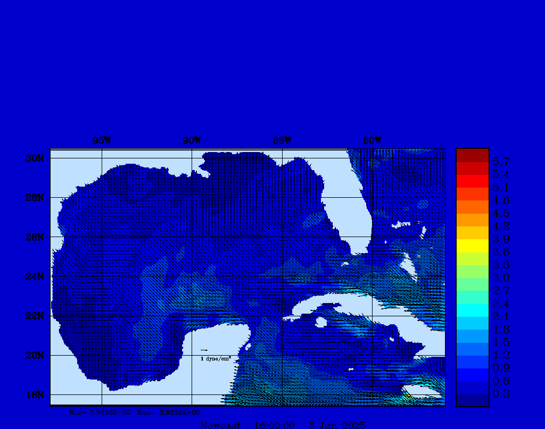Click the 5.7 value on the color scale
Image resolution: width=545 pixels, height=429 pixels.
pos(501,161)
